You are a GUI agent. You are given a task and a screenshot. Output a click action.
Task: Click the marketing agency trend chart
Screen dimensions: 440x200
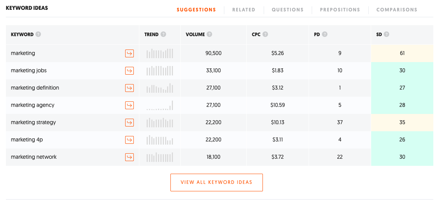(160, 105)
